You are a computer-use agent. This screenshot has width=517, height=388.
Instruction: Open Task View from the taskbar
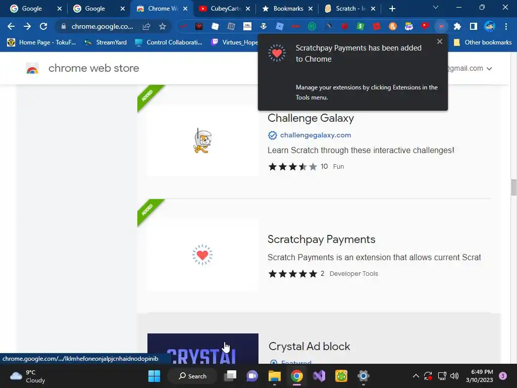tap(230, 376)
